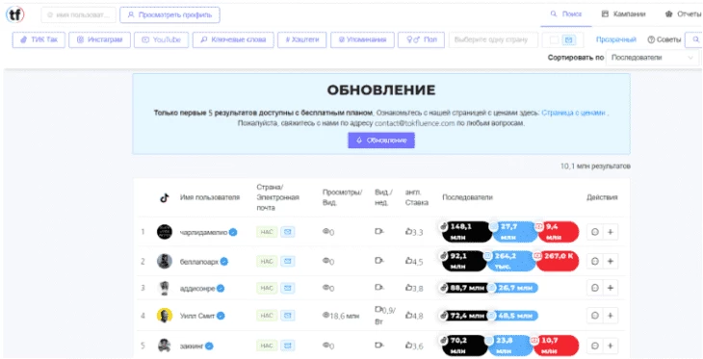Open the Хэштеги filter

[x=302, y=39]
